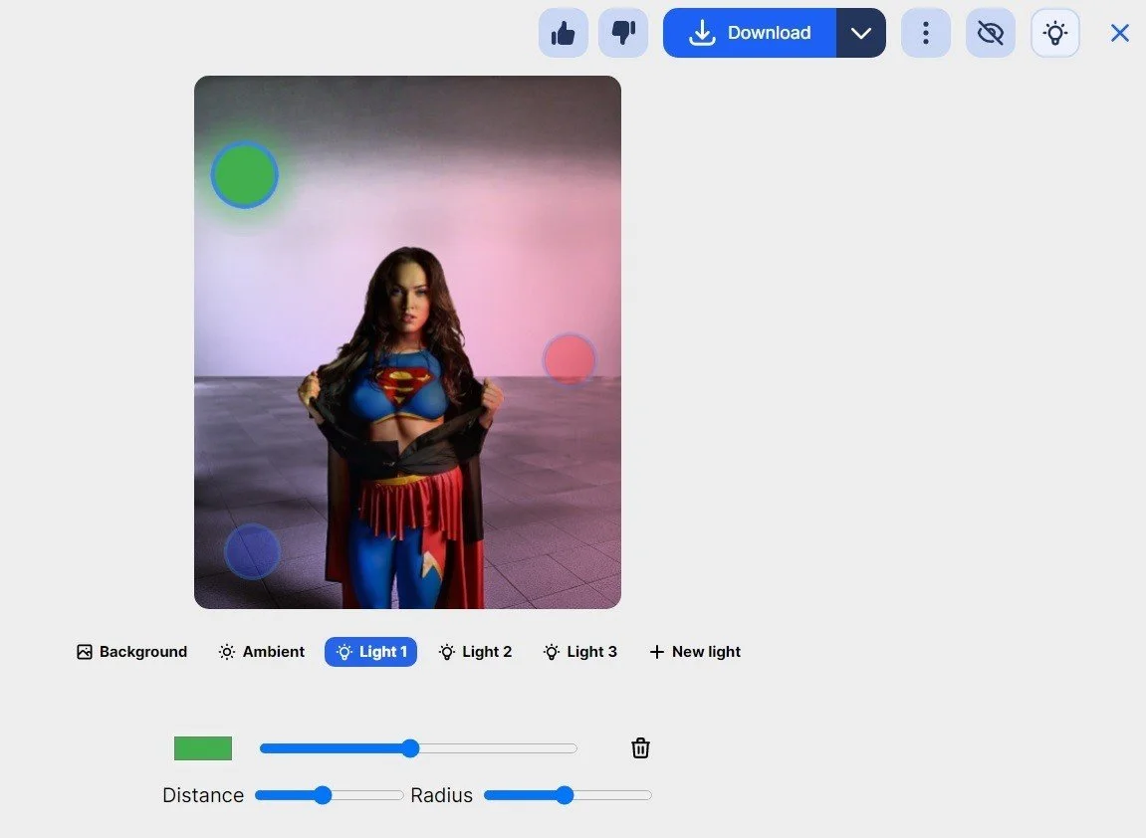Toggle the lightbulb relight mode button
This screenshot has height=838, width=1146.
1055,33
